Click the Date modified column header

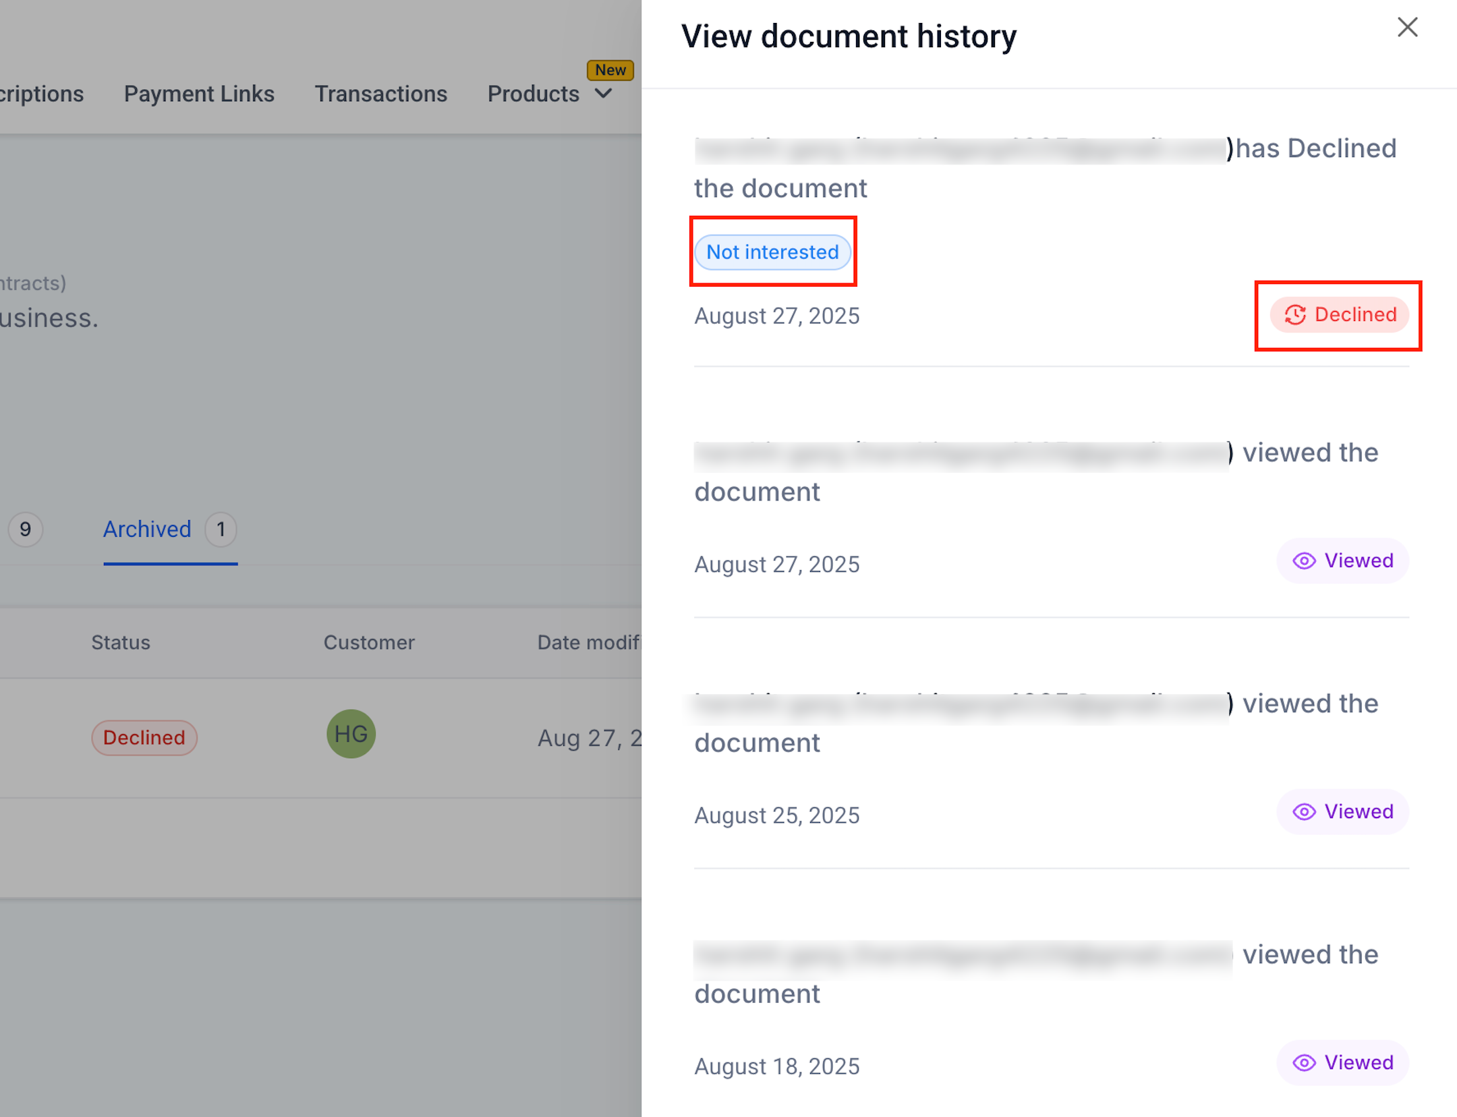[x=588, y=643]
